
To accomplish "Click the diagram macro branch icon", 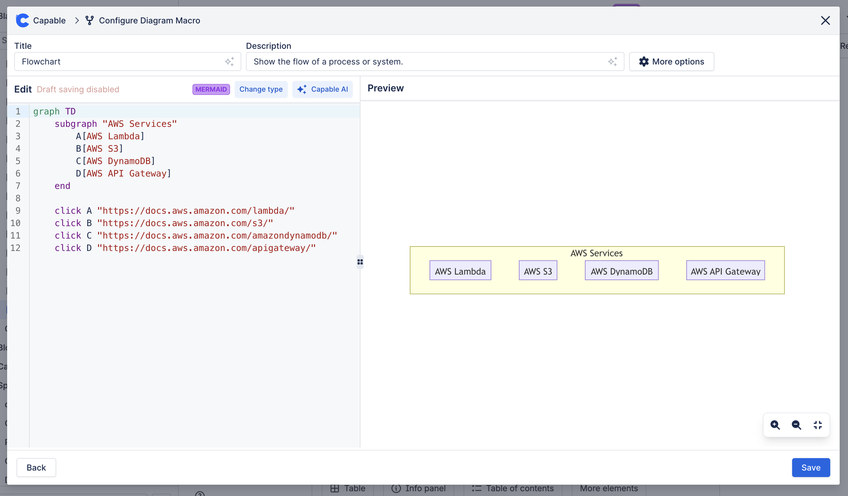I will 90,20.
